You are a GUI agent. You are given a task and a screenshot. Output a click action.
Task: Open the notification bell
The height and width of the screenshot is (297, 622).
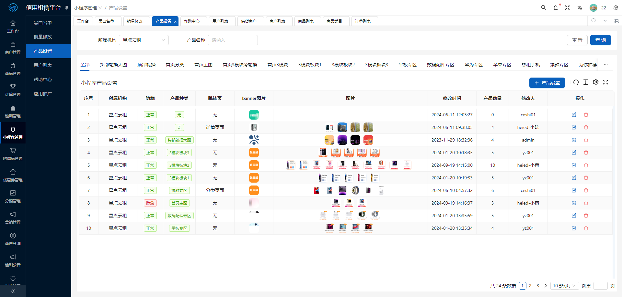coord(556,8)
